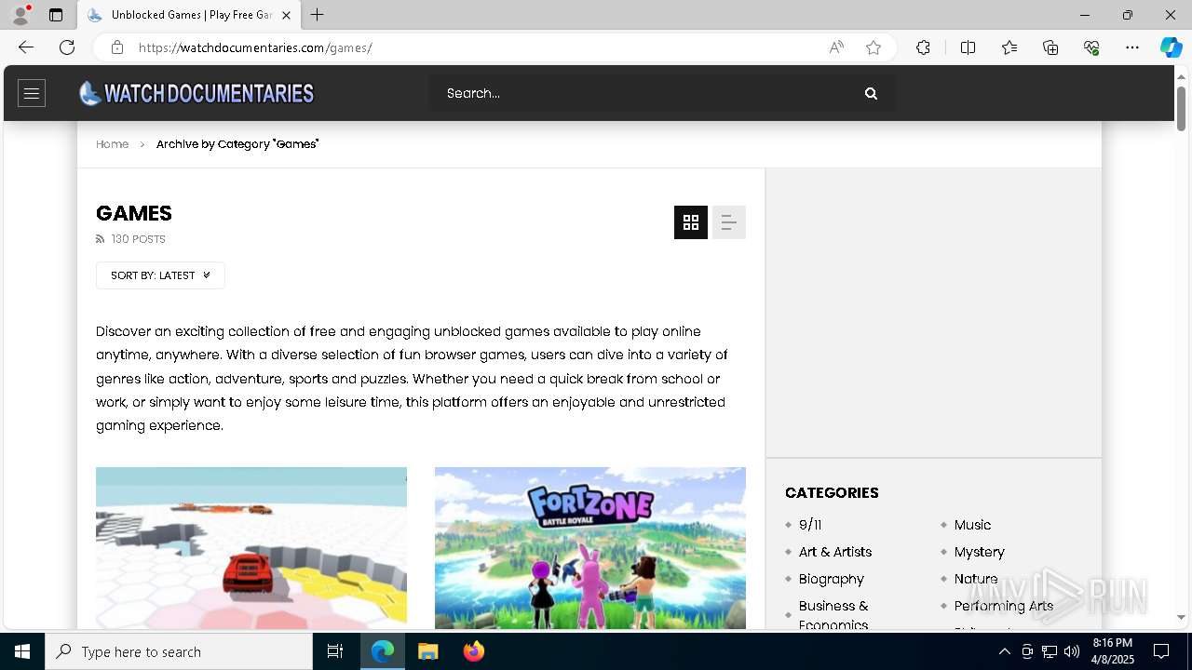This screenshot has height=670, width=1192.
Task: Click the GAMES heading
Action: tap(134, 213)
